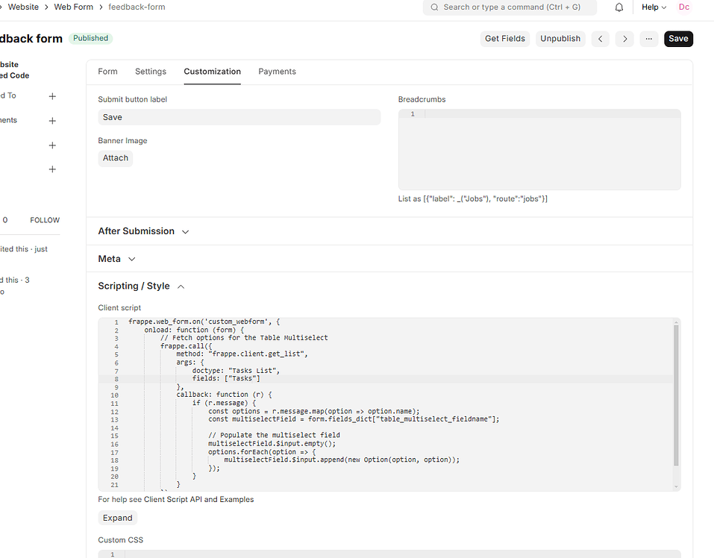Click 'For help see Client Script API' text
Image resolution: width=714 pixels, height=558 pixels.
[x=176, y=499]
